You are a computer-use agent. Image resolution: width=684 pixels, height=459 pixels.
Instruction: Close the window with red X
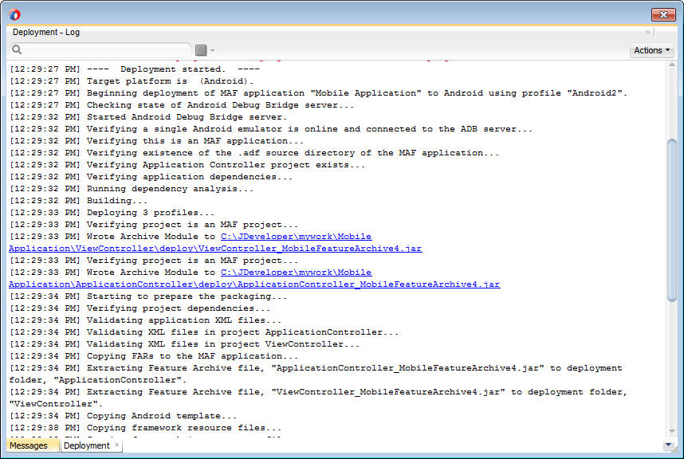(663, 14)
